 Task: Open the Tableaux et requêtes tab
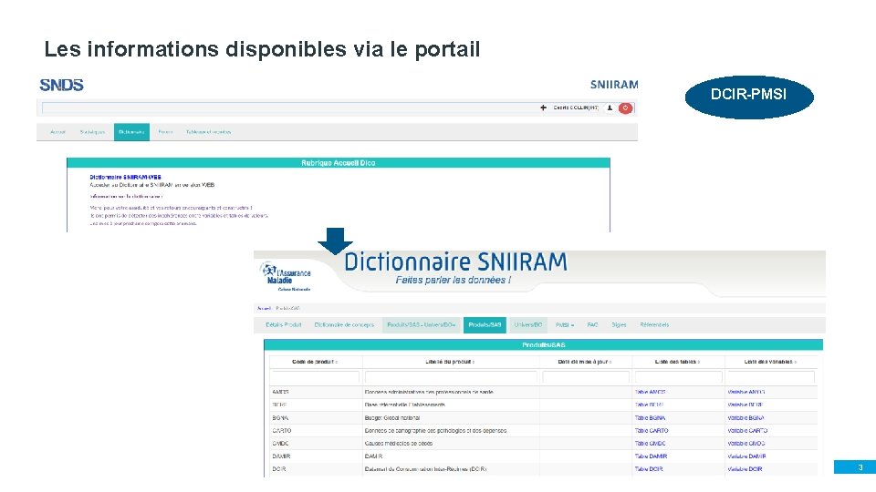tap(208, 132)
